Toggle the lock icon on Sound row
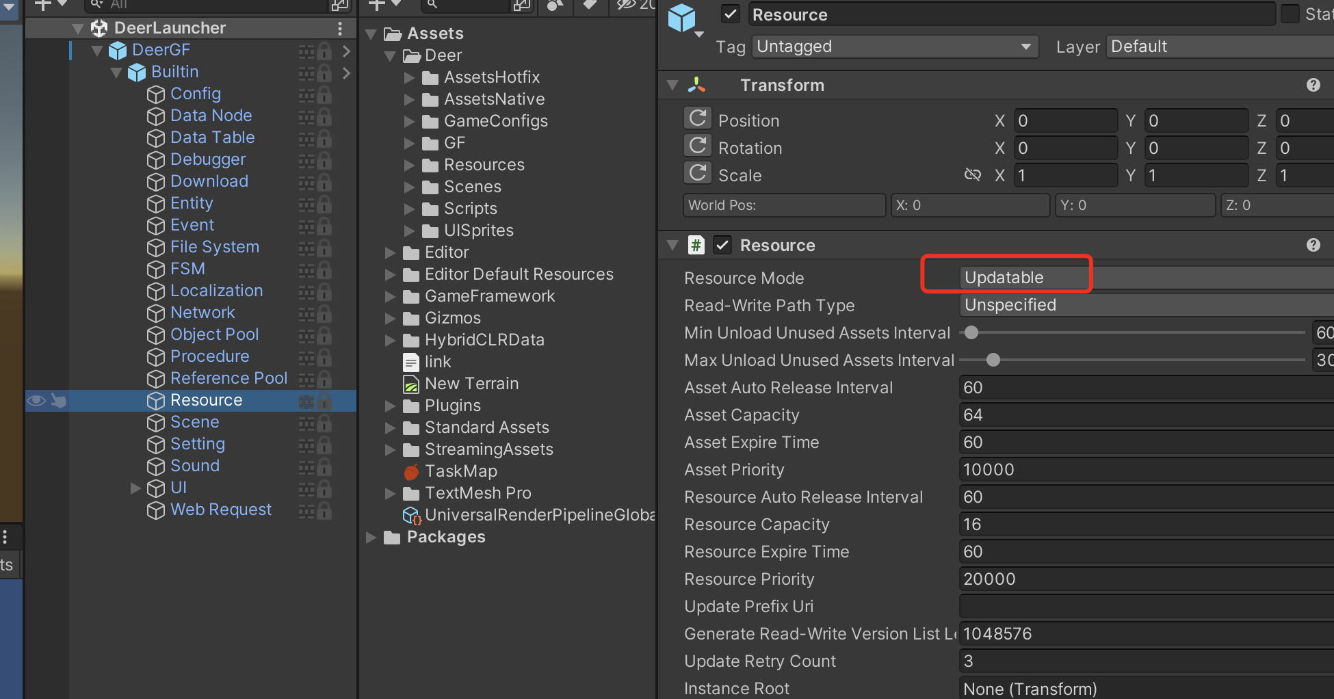The width and height of the screenshot is (1334, 699). point(324,466)
